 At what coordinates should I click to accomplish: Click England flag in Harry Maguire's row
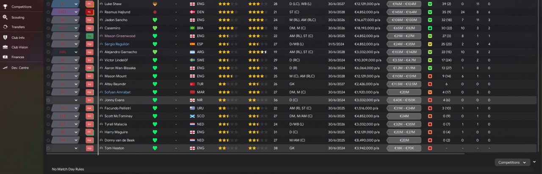pyautogui.click(x=193, y=132)
